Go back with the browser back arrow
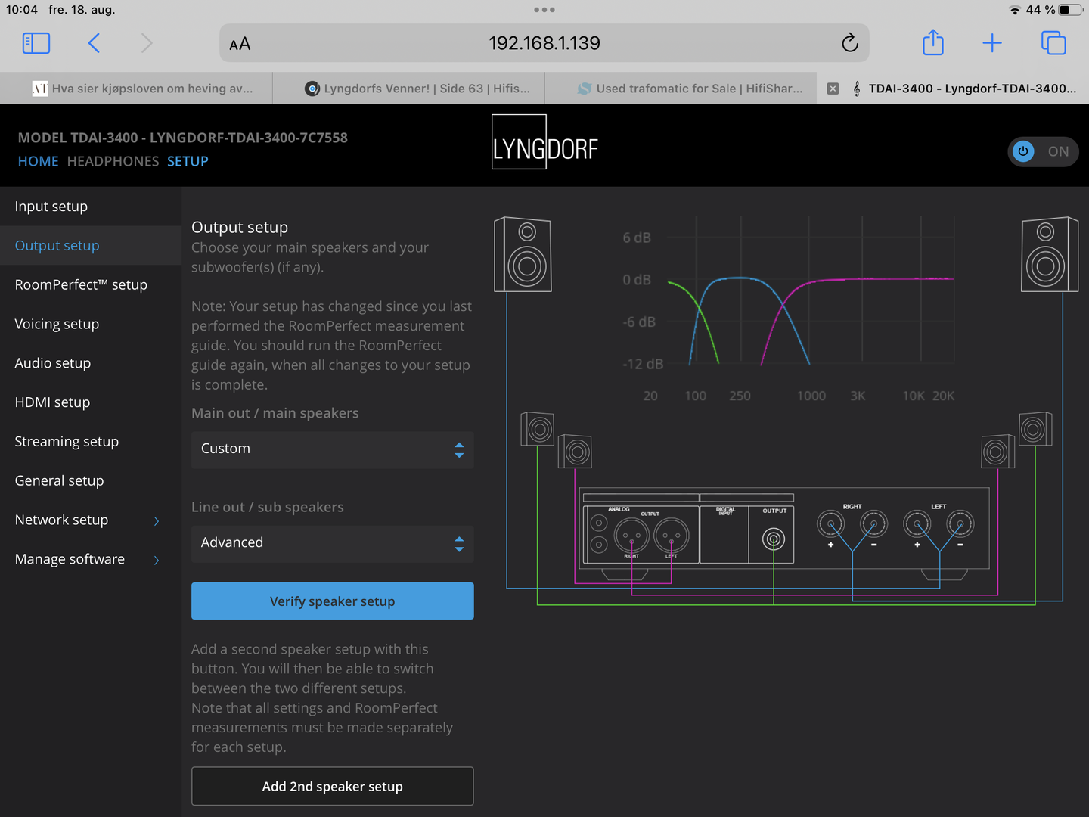1089x817 pixels. pyautogui.click(x=94, y=43)
